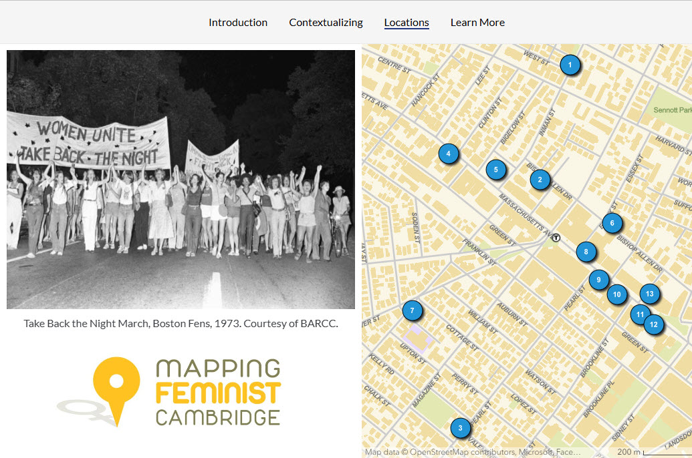
Task: Open the Contextualizing section
Action: (326, 23)
